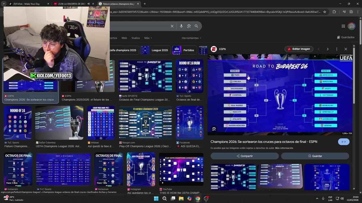Open Google Lens image search icon
362x203 pixels.
pyautogui.click(x=189, y=26)
